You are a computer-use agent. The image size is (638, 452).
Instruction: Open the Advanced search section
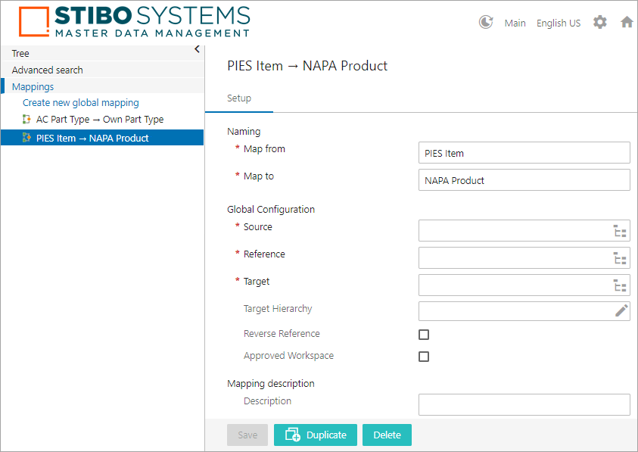102,70
